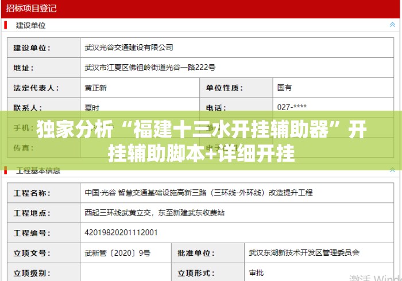402x281 pixels.
Task: Click the legal representative name 黄正新
Action: coord(96,88)
